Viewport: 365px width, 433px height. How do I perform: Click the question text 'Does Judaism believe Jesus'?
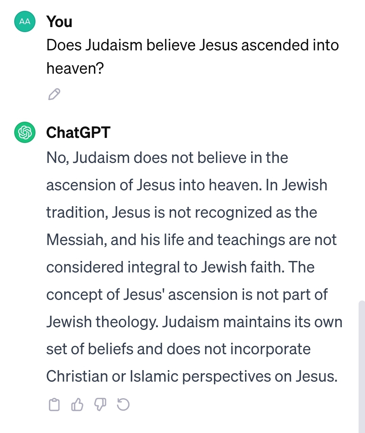(142, 45)
